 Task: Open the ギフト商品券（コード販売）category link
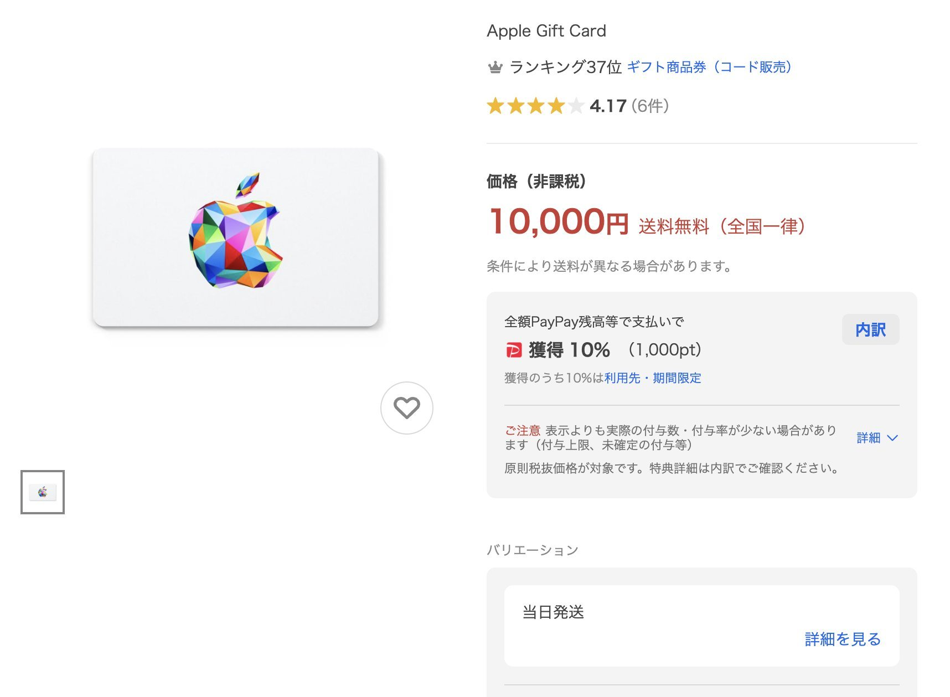click(709, 68)
